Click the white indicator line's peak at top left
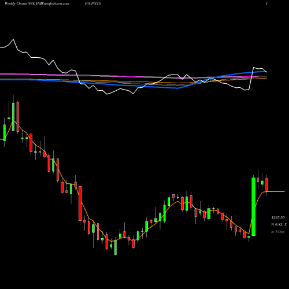289x289 pixels. 13,39
